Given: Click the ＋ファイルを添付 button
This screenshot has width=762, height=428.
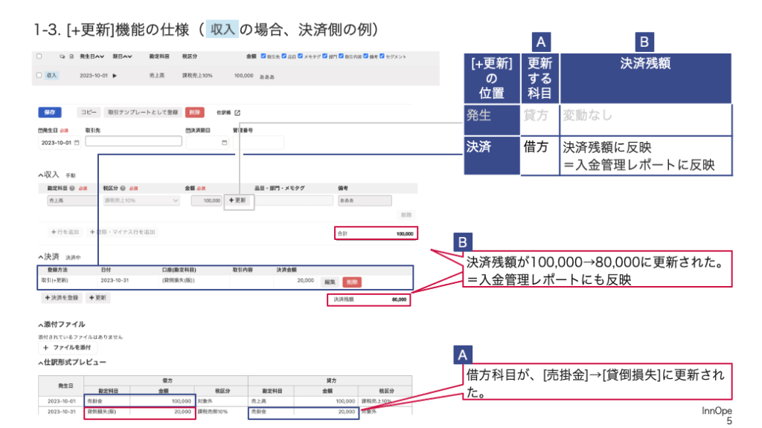Looking at the screenshot, I should 68,348.
